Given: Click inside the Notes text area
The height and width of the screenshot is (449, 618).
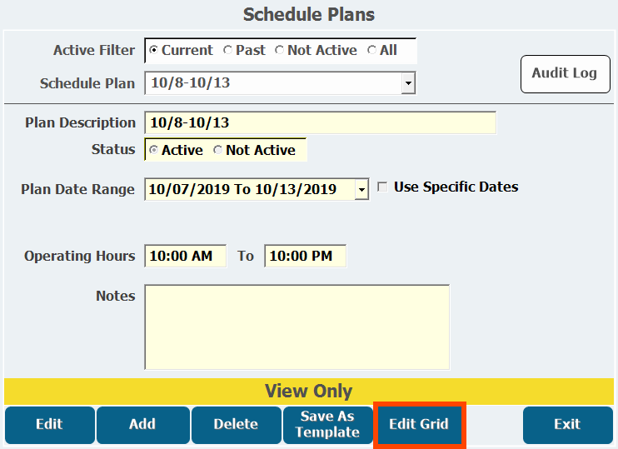Looking at the screenshot, I should (x=297, y=327).
